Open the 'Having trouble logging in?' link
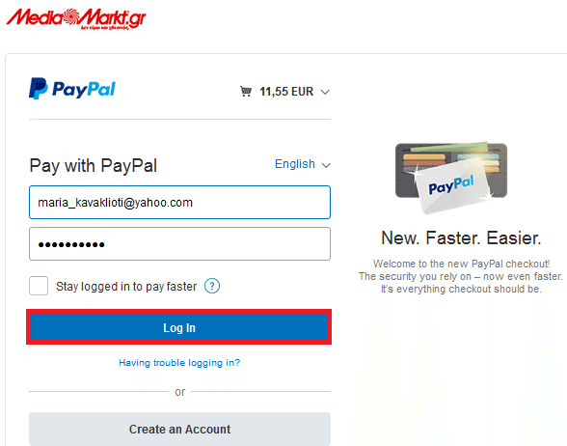 (x=179, y=362)
